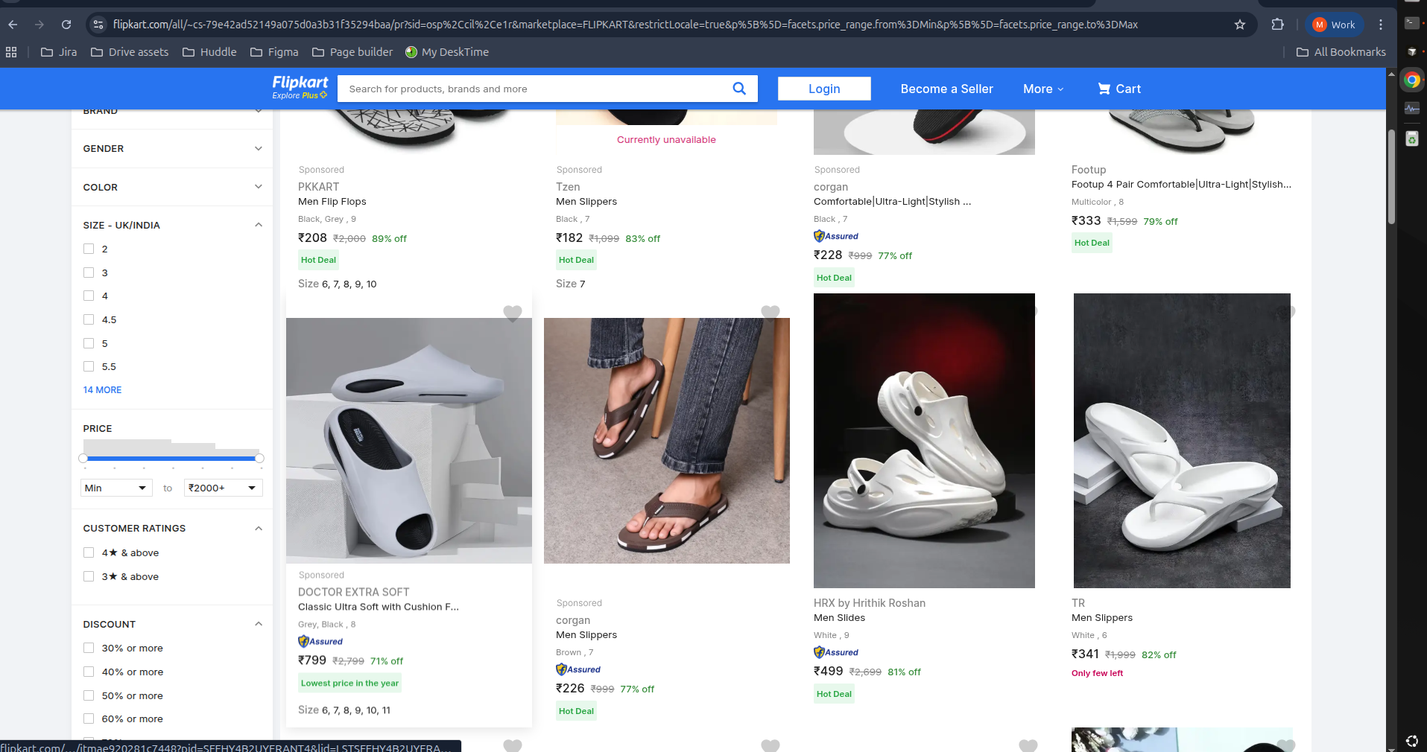Check 30% or more discount
1427x752 pixels.
89,648
